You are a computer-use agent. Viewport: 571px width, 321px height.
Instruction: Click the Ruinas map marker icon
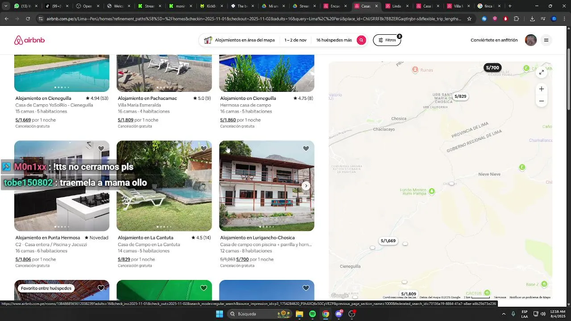tap(415, 70)
